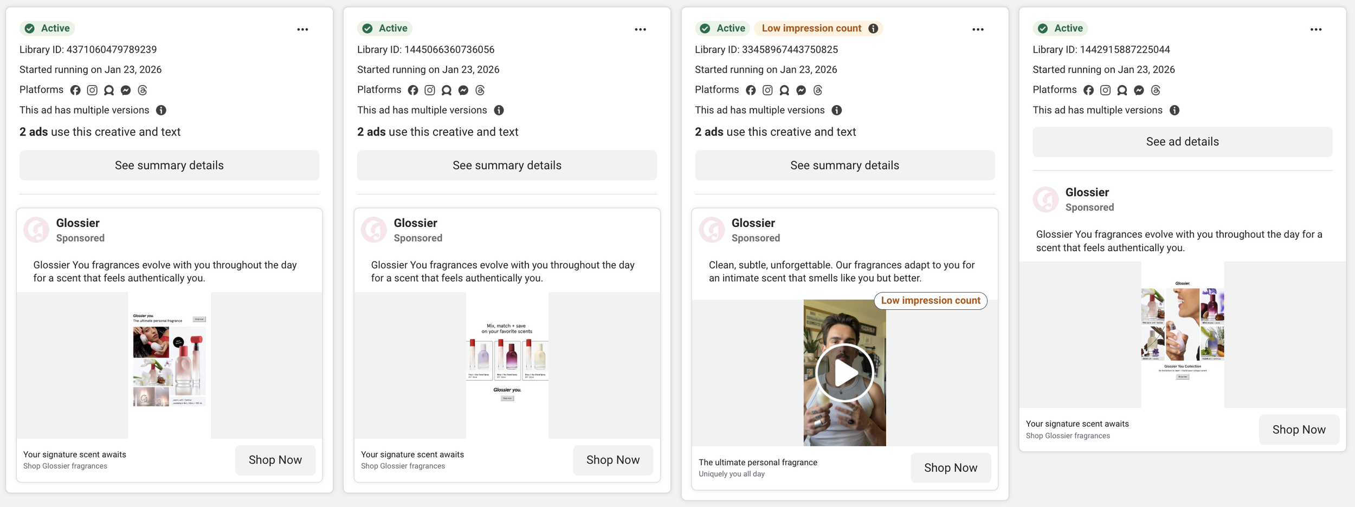Click Instagram platform icon in second ad card
Viewport: 1355px width, 507px height.
[x=430, y=90]
